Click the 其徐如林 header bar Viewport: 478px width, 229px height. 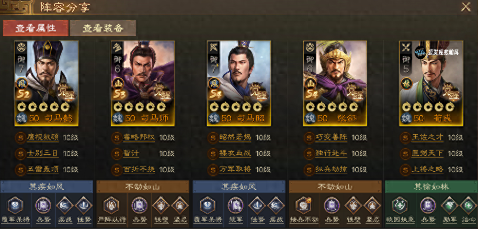432,186
